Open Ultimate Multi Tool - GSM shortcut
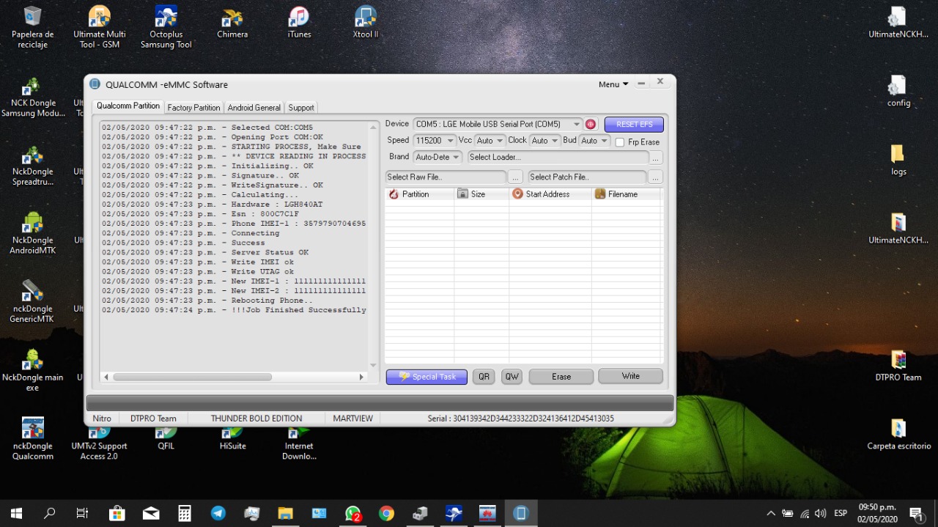The height and width of the screenshot is (527, 938). point(100,28)
